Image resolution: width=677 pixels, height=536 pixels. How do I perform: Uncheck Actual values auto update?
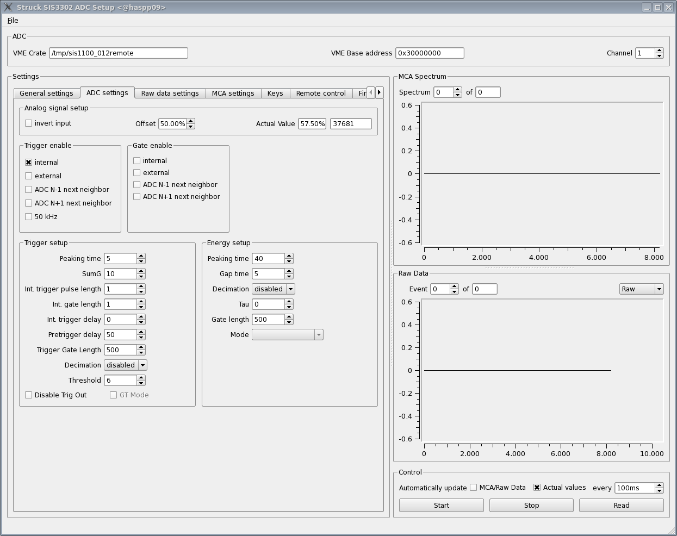(x=537, y=488)
